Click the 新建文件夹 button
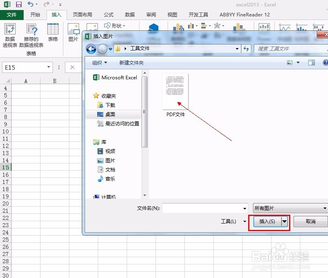 (x=132, y=62)
